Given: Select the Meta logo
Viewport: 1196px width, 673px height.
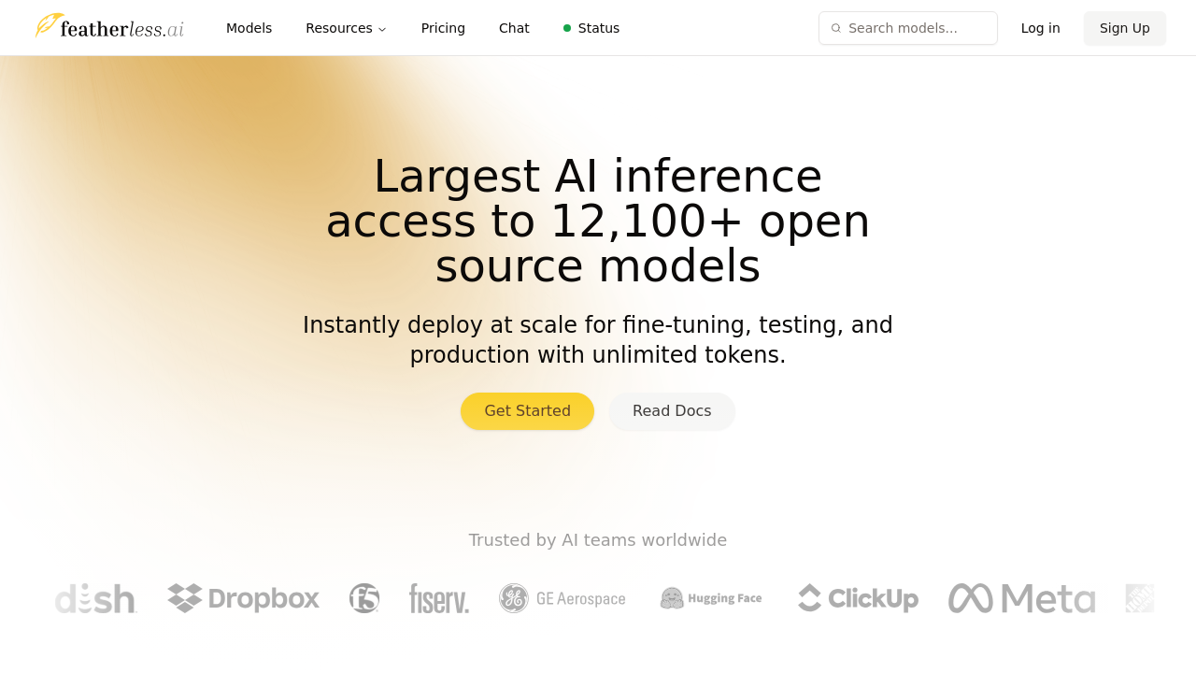Looking at the screenshot, I should 1021,598.
